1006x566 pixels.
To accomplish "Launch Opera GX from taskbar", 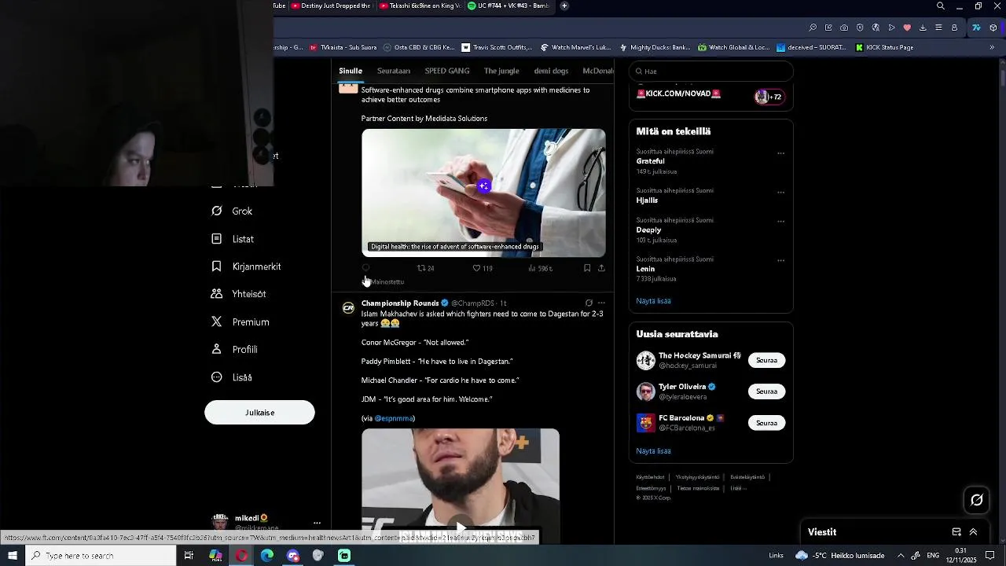I will 241,556.
